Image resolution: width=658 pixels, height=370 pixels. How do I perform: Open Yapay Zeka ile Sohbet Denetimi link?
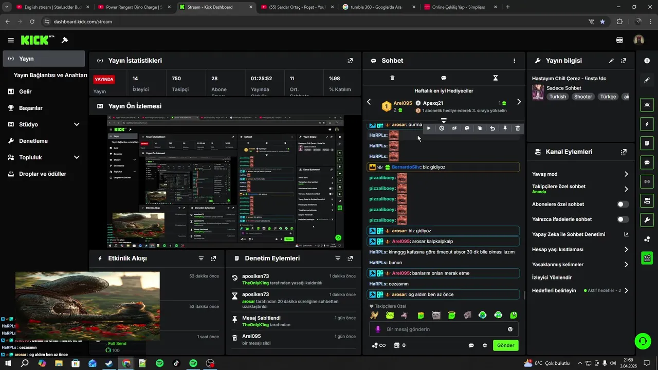pos(580,234)
